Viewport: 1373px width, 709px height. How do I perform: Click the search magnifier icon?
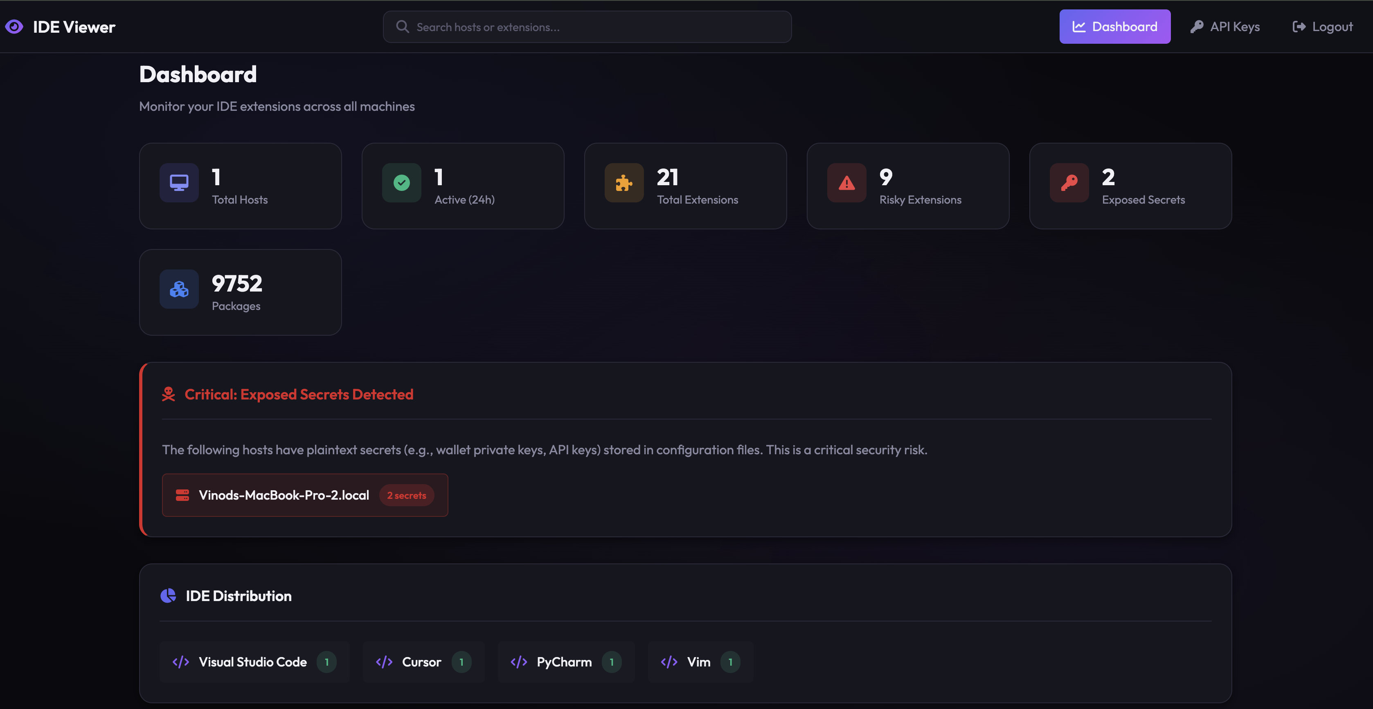click(x=403, y=27)
